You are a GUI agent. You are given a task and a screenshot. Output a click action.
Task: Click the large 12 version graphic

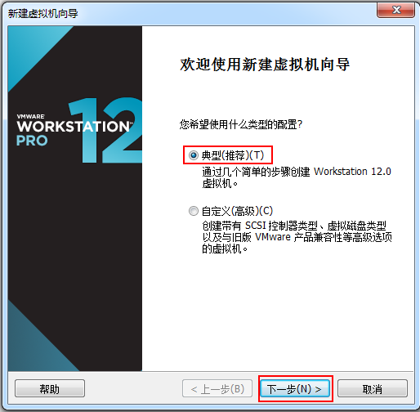(x=105, y=130)
